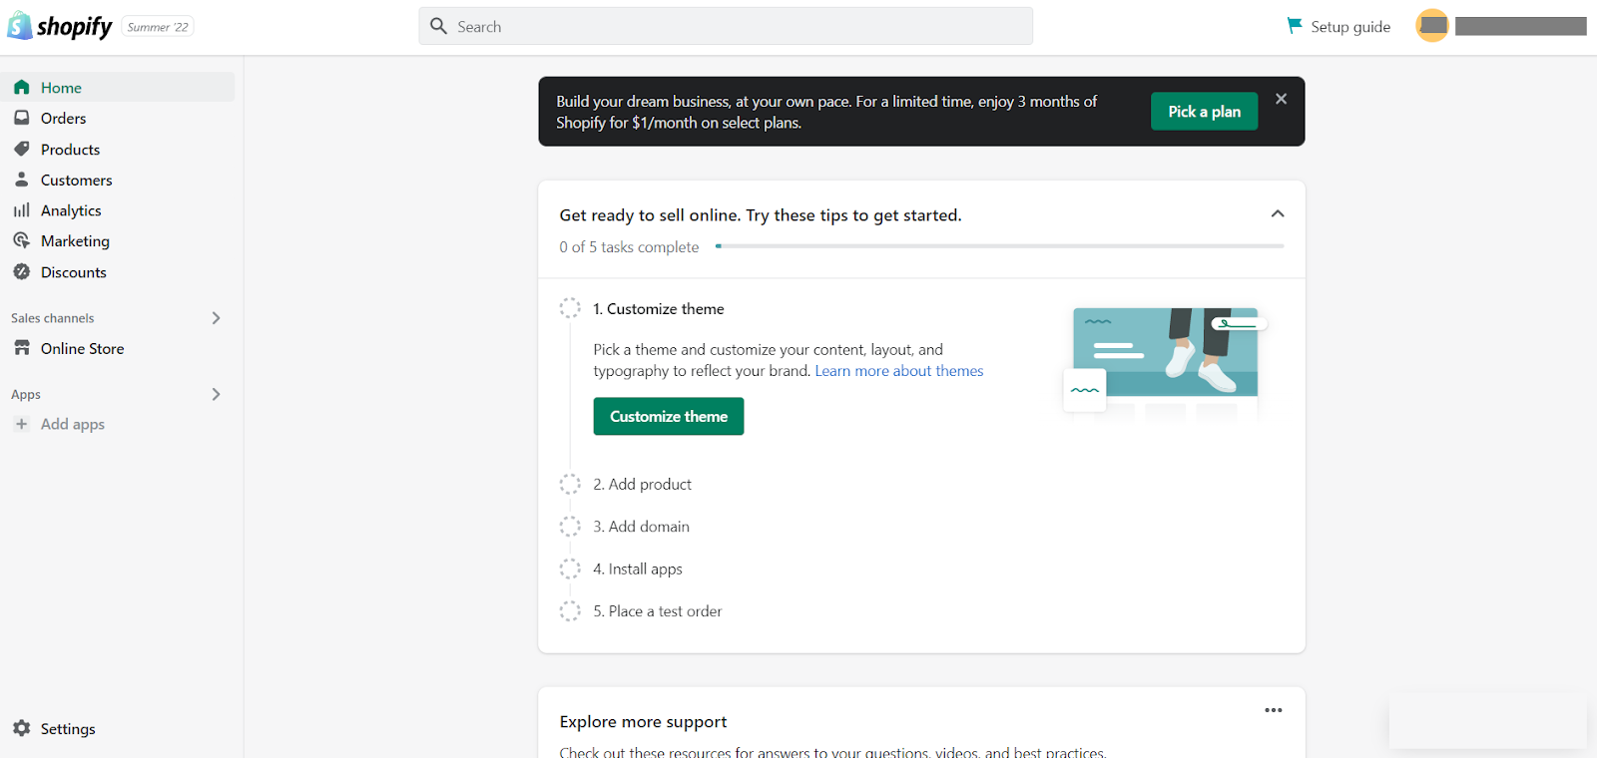This screenshot has height=758, width=1597.
Task: Click the Home house icon in sidebar
Action: 22,88
